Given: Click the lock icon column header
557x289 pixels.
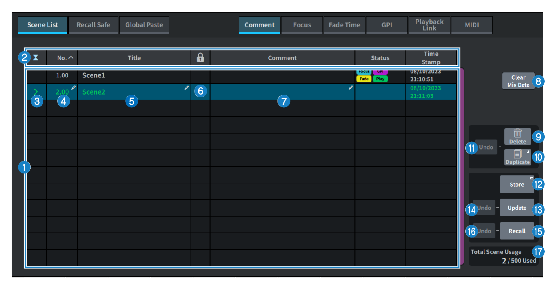Looking at the screenshot, I should coord(200,58).
